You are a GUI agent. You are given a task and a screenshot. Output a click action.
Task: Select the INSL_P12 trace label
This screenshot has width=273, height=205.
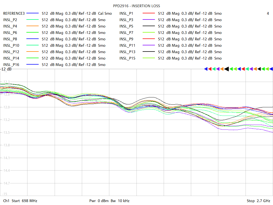(11, 52)
